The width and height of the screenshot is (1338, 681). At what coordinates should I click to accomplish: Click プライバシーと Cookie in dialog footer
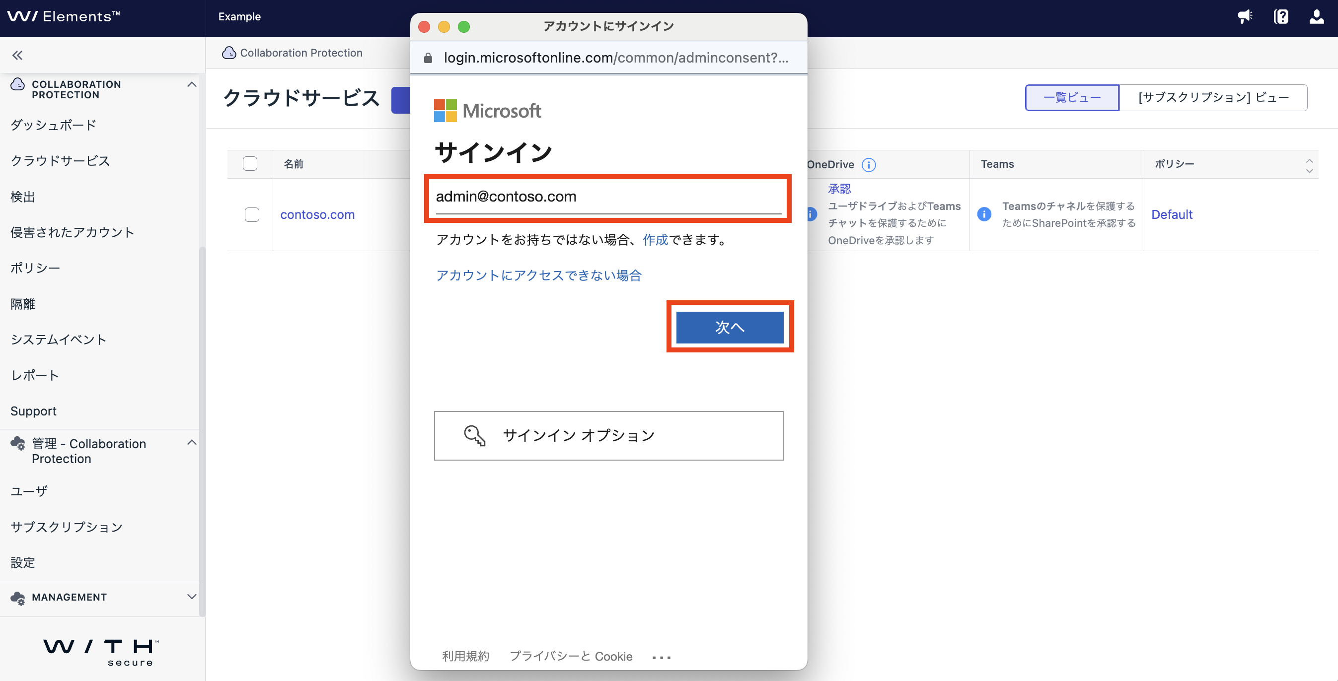(571, 657)
